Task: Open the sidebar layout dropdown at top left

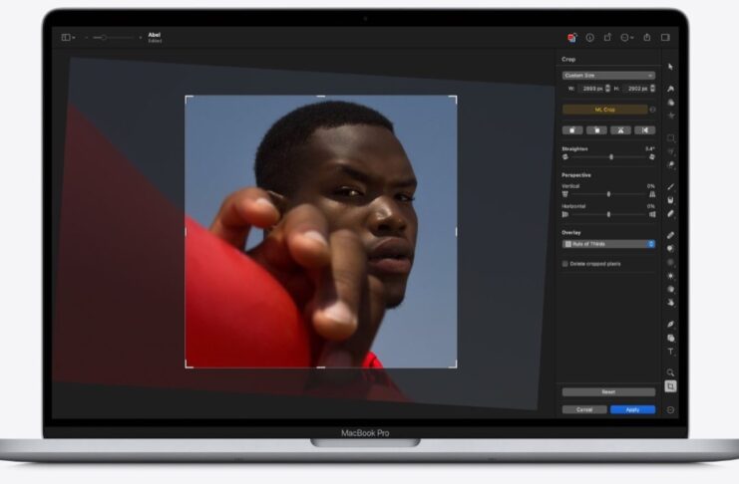Action: pyautogui.click(x=69, y=37)
